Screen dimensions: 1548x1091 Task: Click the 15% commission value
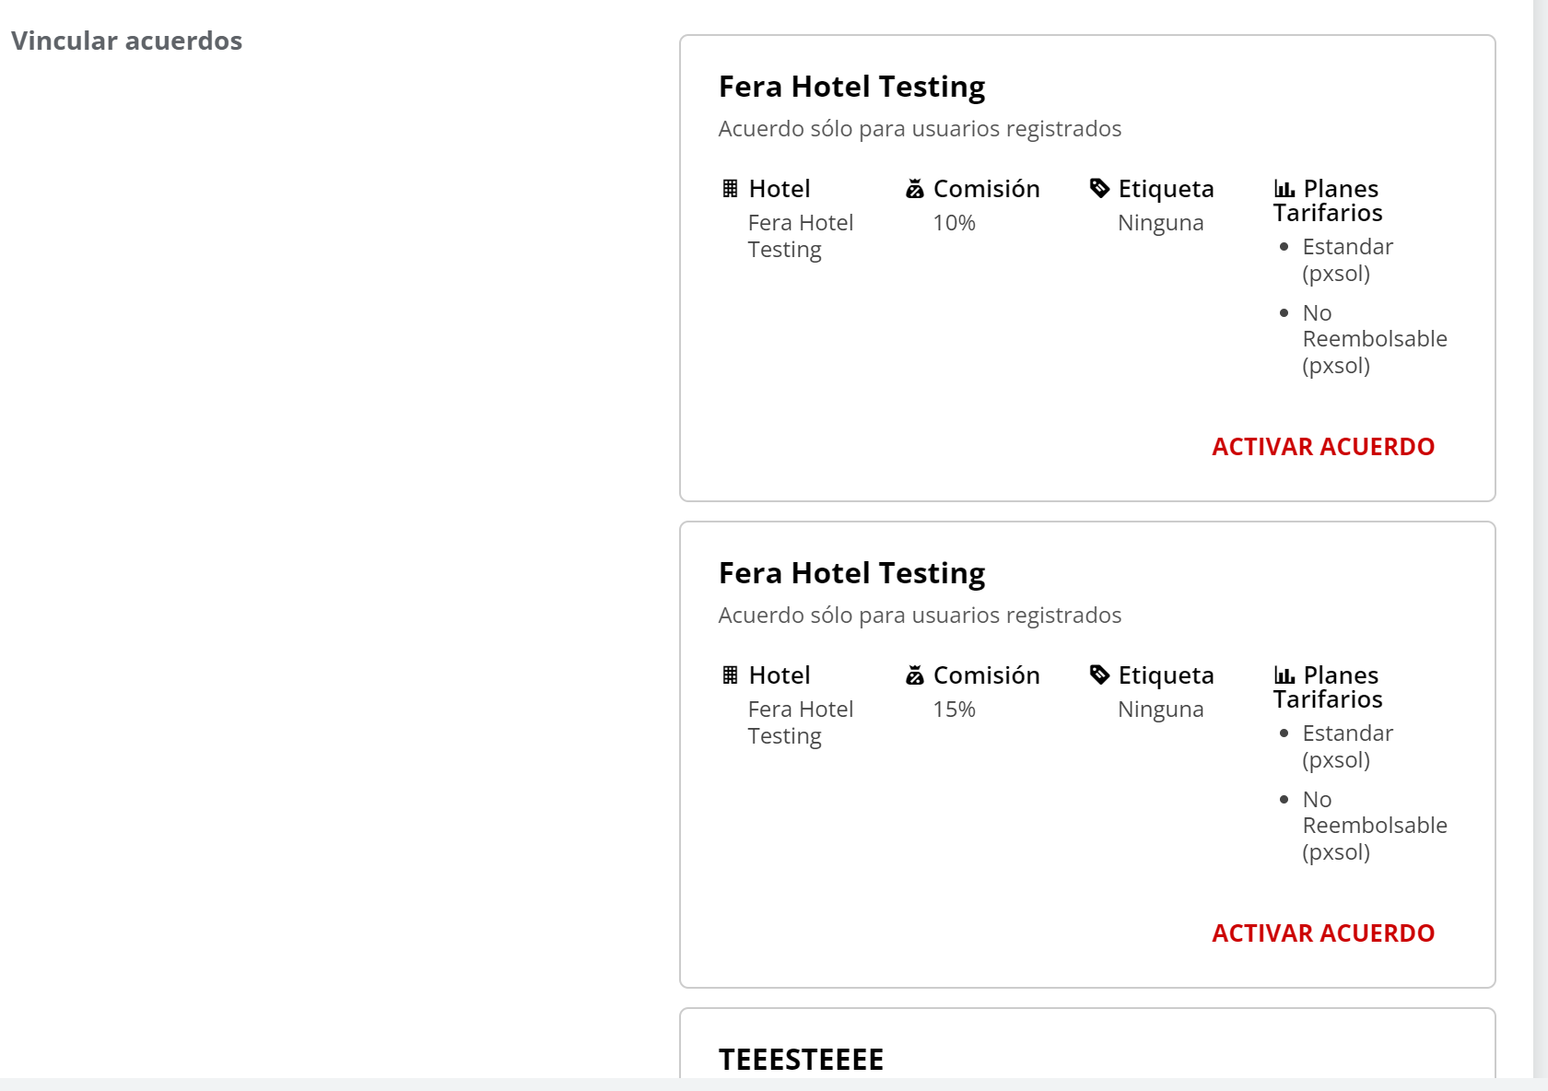(954, 710)
